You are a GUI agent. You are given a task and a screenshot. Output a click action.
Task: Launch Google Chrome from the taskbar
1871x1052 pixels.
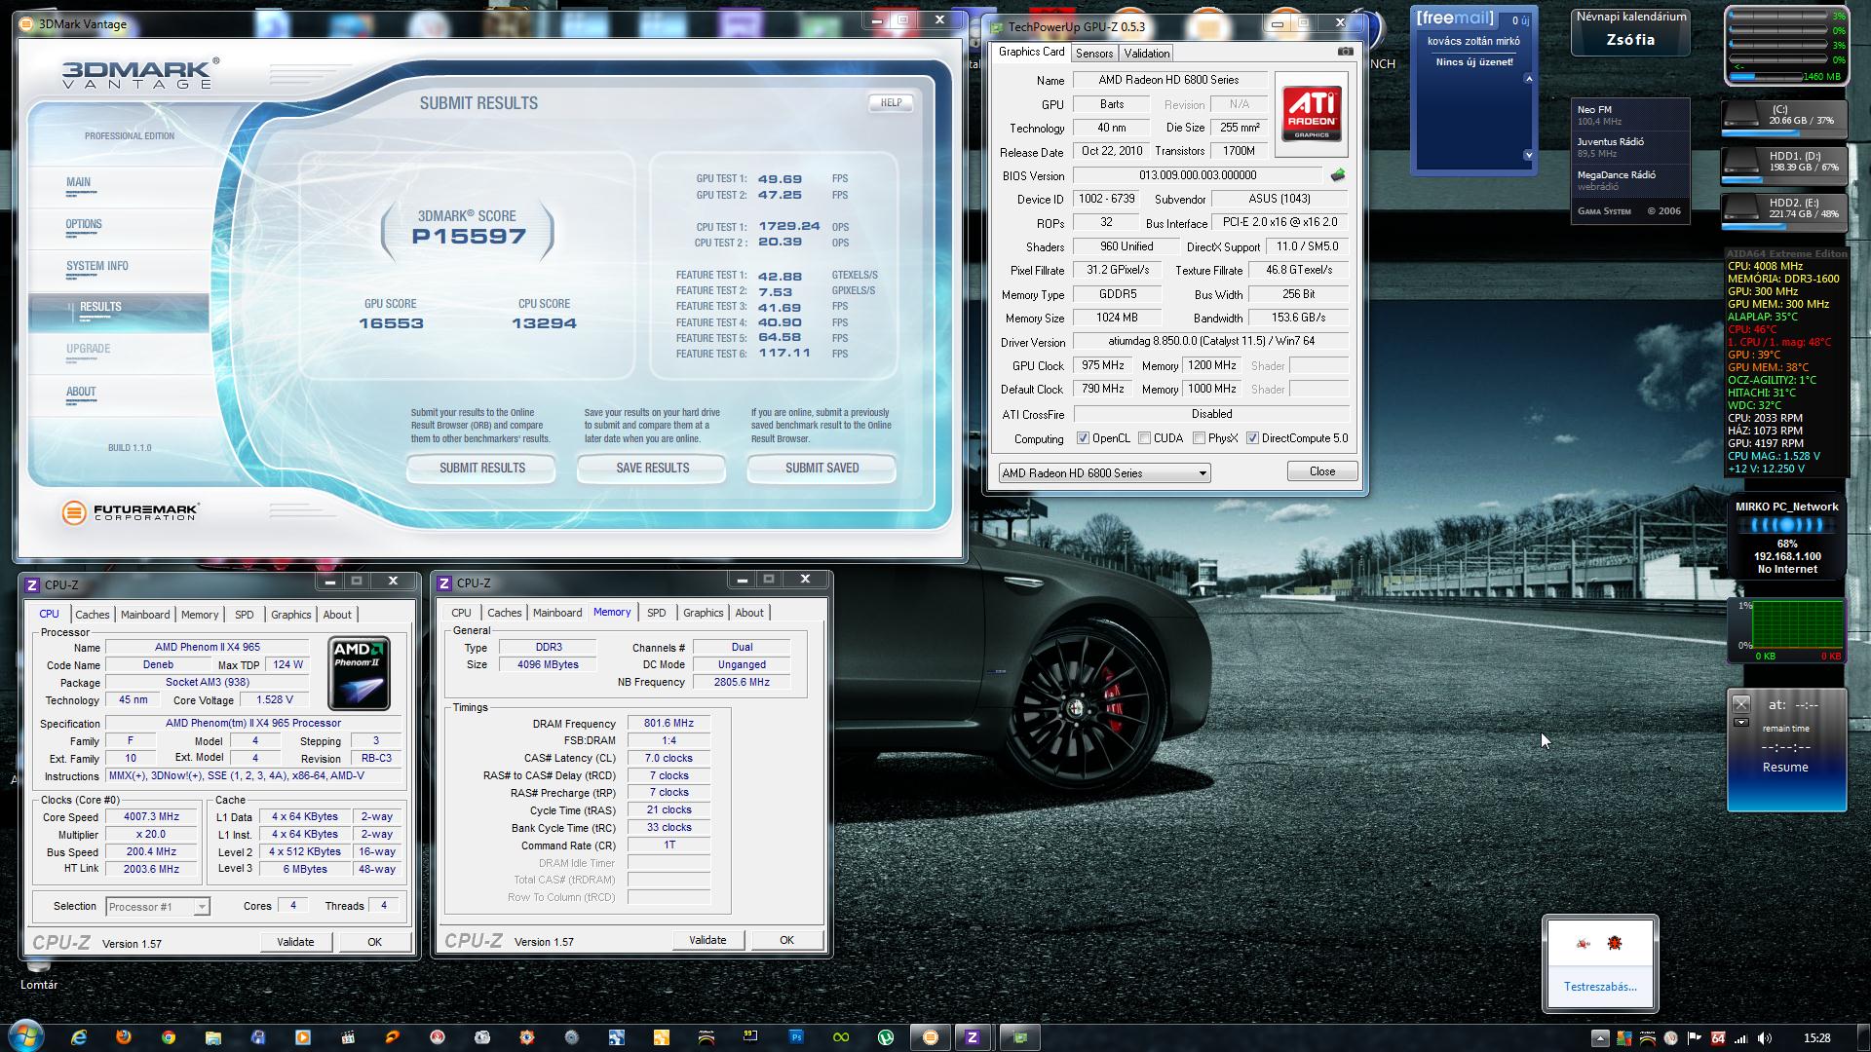(x=169, y=1037)
